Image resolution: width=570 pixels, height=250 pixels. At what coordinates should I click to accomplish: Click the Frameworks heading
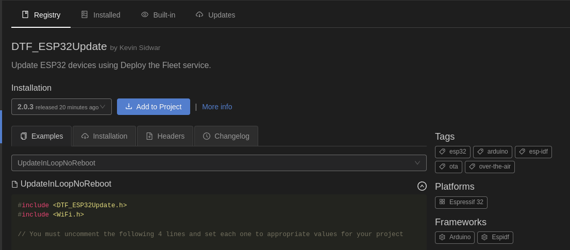coord(461,222)
